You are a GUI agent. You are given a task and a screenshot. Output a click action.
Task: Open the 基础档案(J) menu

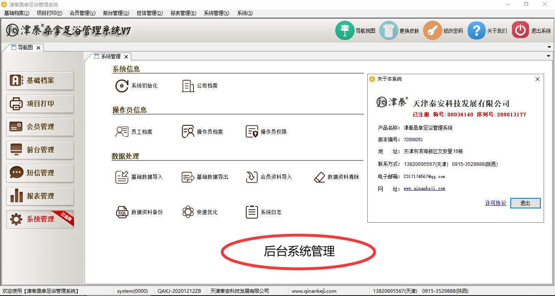[17, 13]
